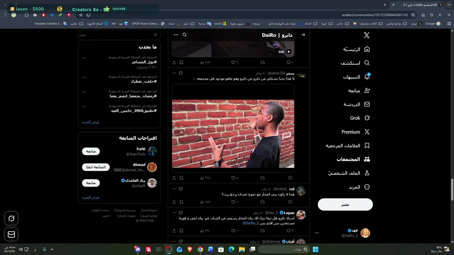Open trend #حلفت_تفطرك
Screen dimensions: 454x255
pos(144,81)
